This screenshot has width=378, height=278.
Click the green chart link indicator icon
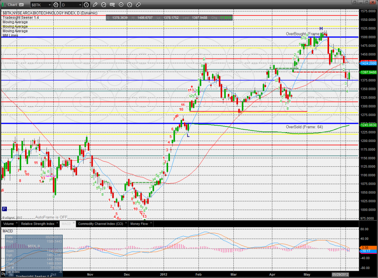(x=3, y=5)
